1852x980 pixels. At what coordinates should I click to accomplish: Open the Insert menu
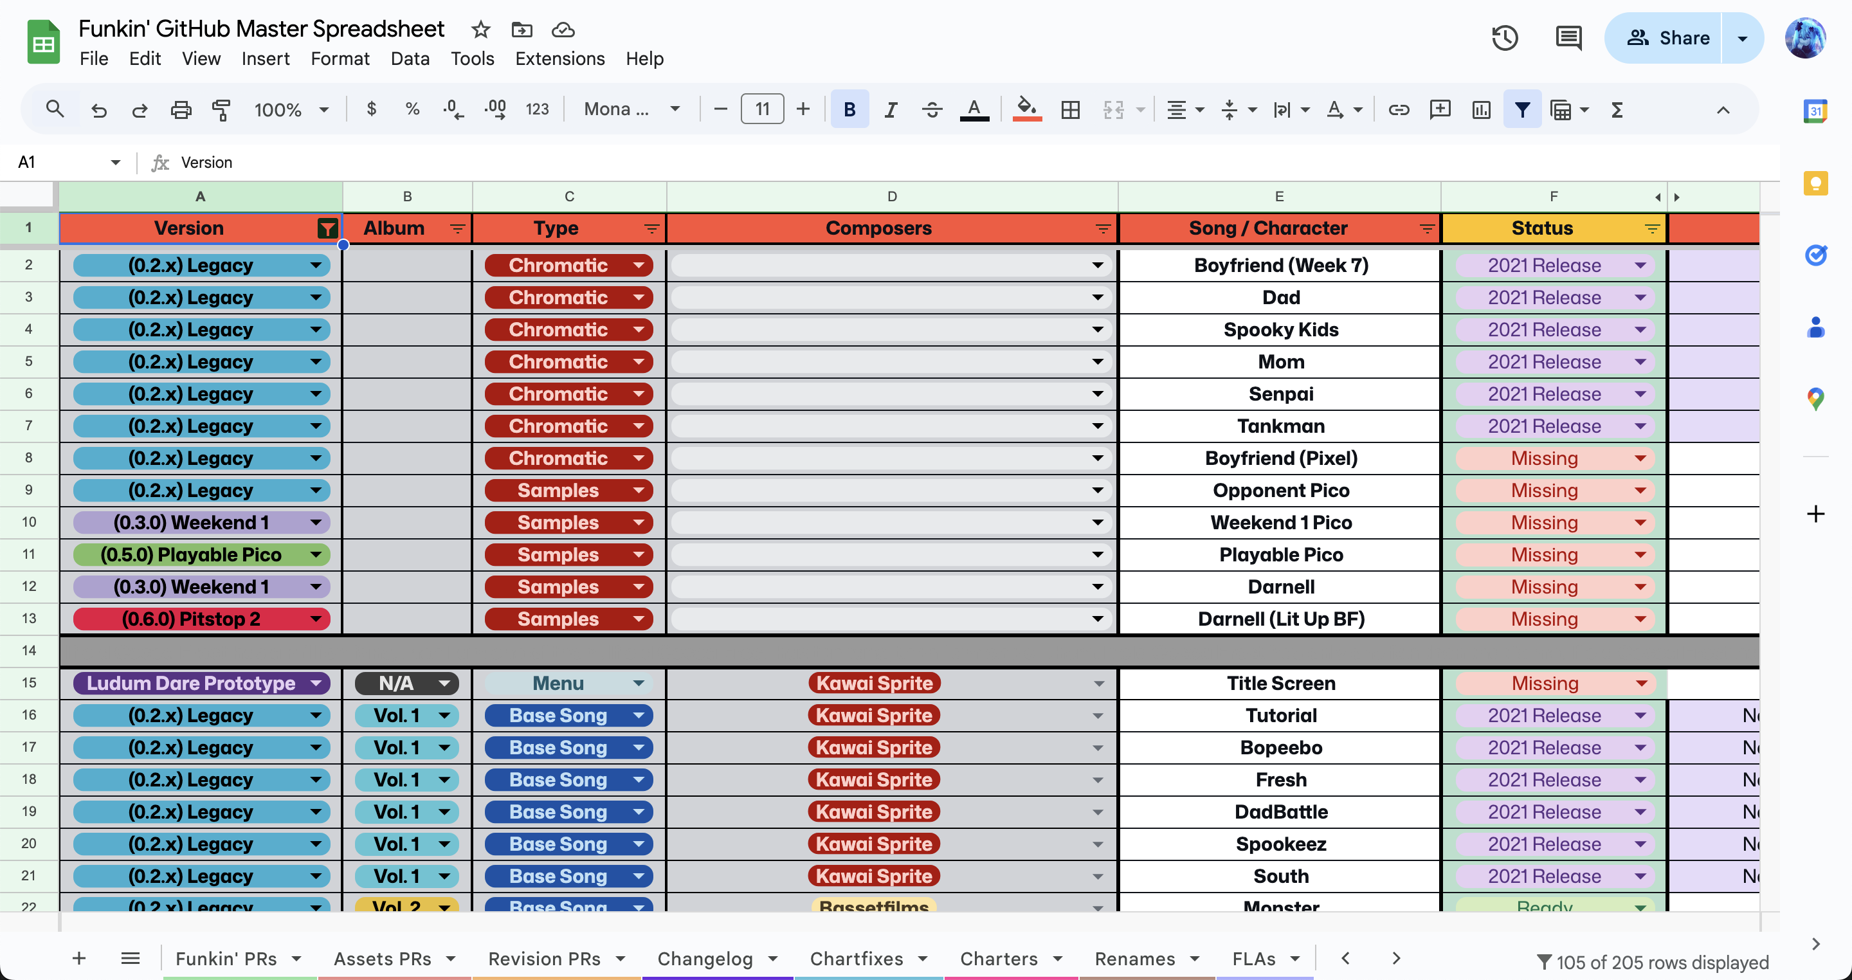coord(266,59)
